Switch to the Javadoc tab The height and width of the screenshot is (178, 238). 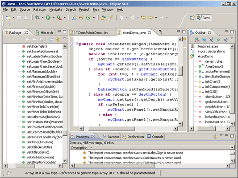pos(111,137)
